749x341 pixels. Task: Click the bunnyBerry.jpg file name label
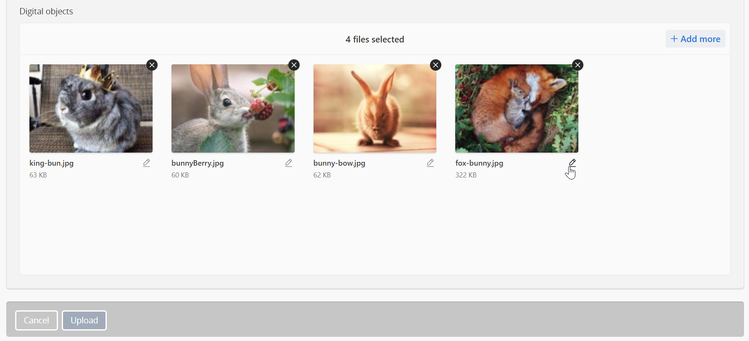pyautogui.click(x=198, y=163)
